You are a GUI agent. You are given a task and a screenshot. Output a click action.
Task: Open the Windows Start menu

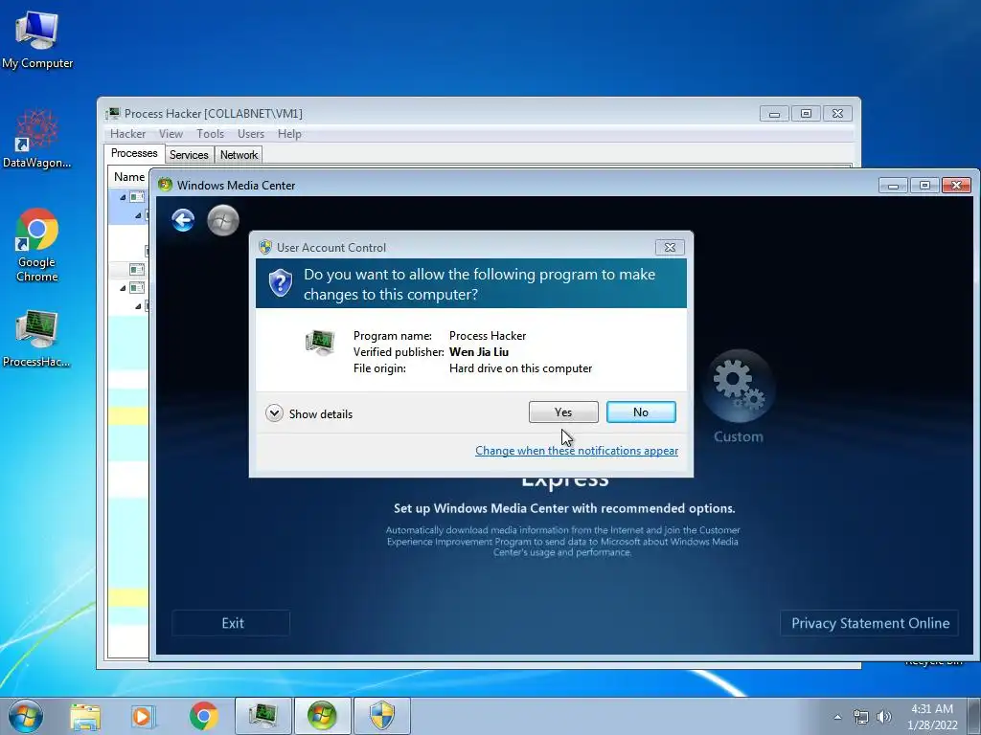point(26,716)
